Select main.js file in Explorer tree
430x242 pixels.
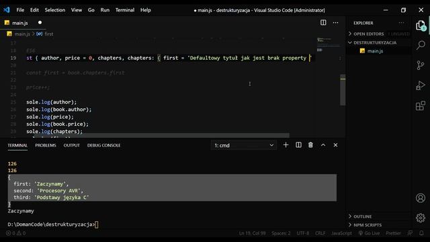pos(375,51)
